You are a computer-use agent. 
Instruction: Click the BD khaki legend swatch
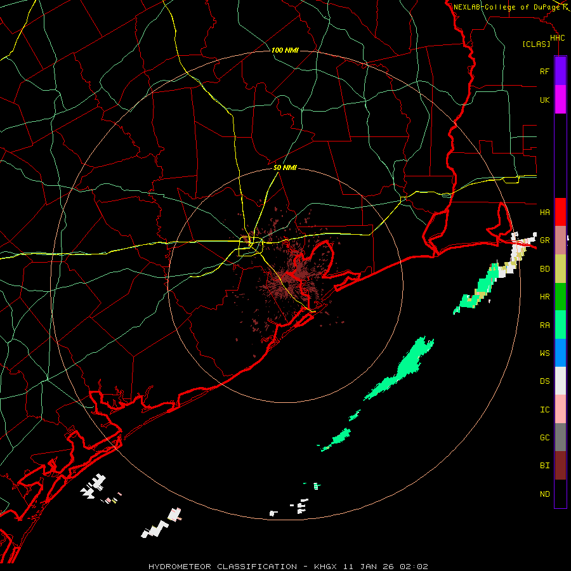coord(560,269)
